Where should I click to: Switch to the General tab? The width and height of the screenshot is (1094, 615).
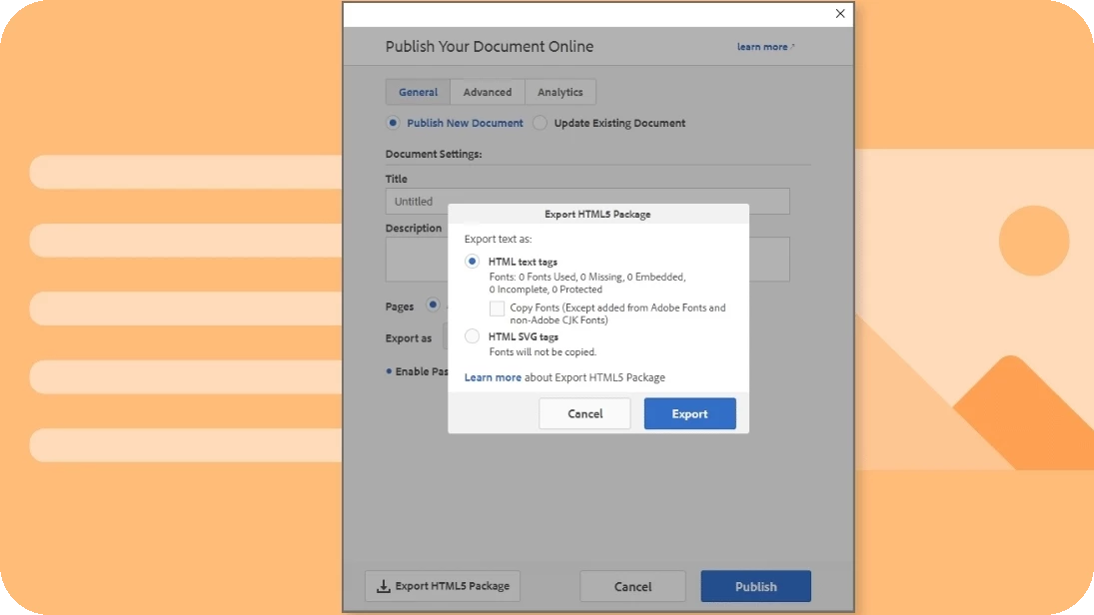coord(418,92)
